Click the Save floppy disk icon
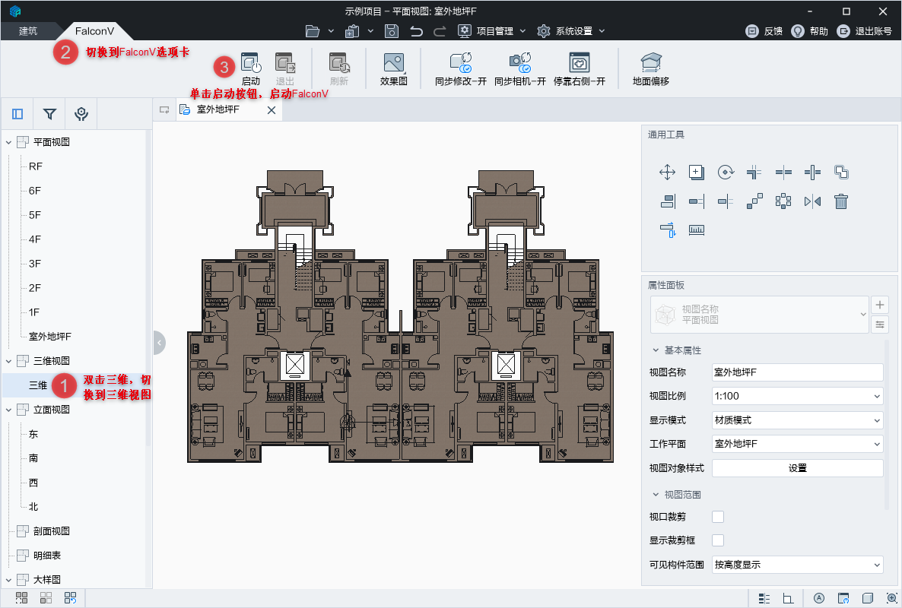 [x=391, y=31]
